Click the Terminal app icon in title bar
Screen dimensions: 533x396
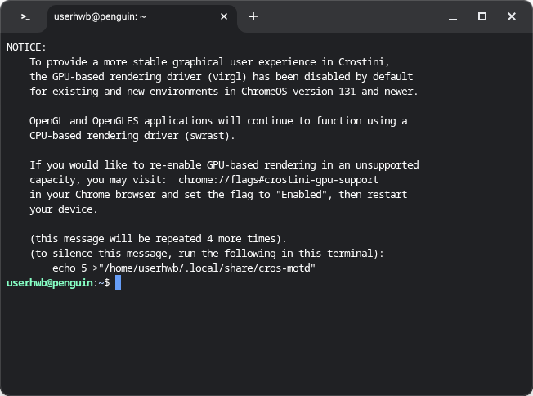point(26,16)
